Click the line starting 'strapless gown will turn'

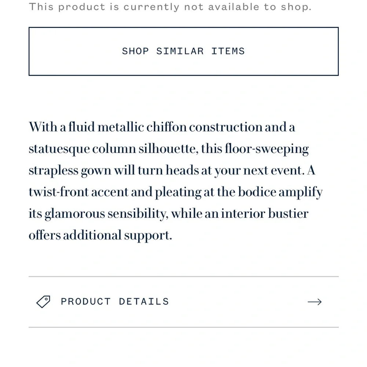pyautogui.click(x=172, y=171)
